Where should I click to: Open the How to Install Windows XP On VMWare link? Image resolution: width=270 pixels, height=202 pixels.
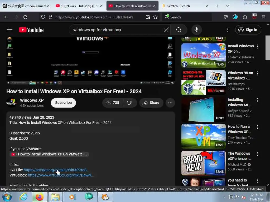(49, 154)
